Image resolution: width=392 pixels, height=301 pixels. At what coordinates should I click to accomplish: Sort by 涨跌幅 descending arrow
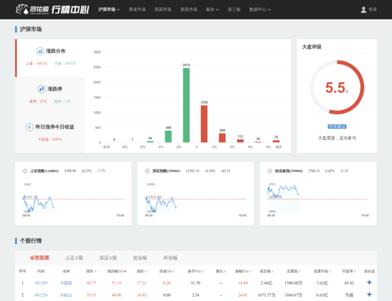(125, 272)
